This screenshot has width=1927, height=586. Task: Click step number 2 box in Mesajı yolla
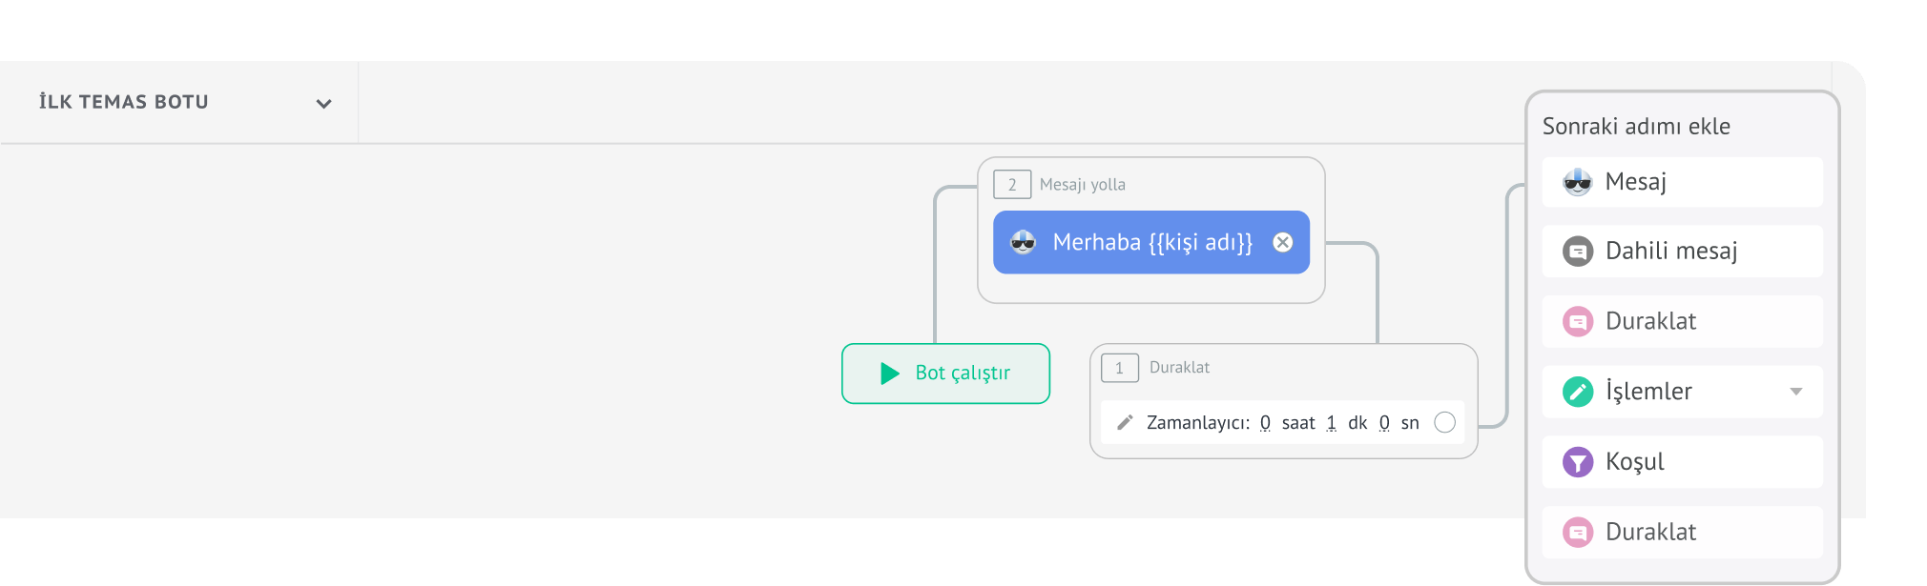click(x=1012, y=184)
